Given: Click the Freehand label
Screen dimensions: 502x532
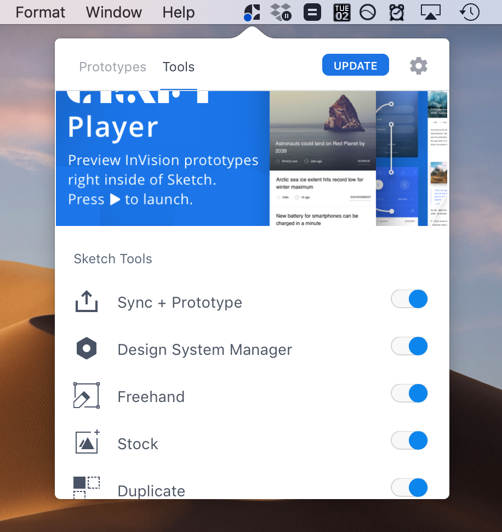Looking at the screenshot, I should [151, 397].
